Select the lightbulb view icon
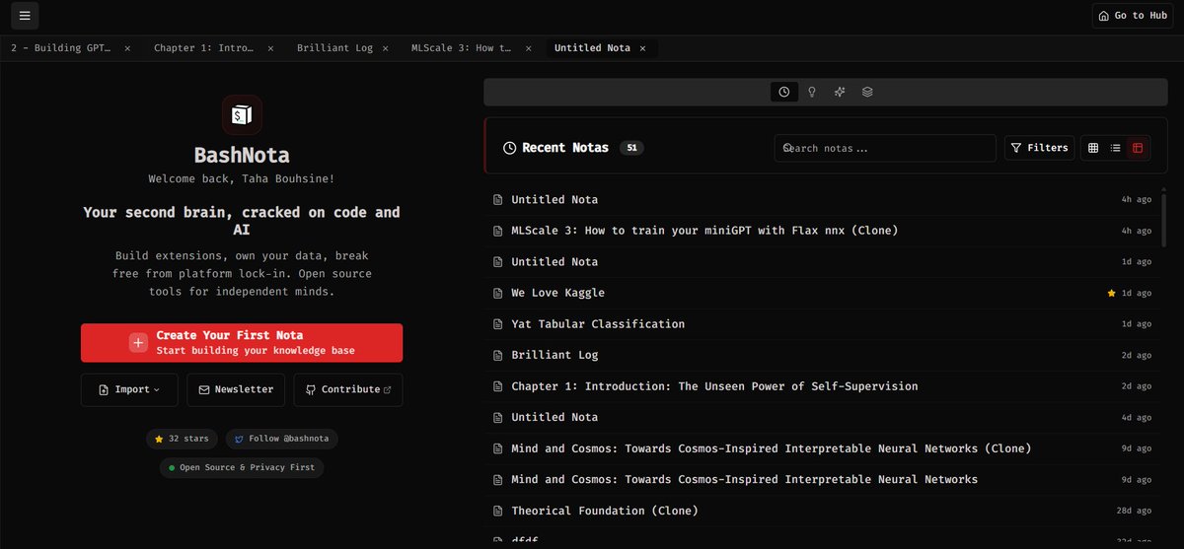Image resolution: width=1184 pixels, height=549 pixels. click(x=812, y=92)
